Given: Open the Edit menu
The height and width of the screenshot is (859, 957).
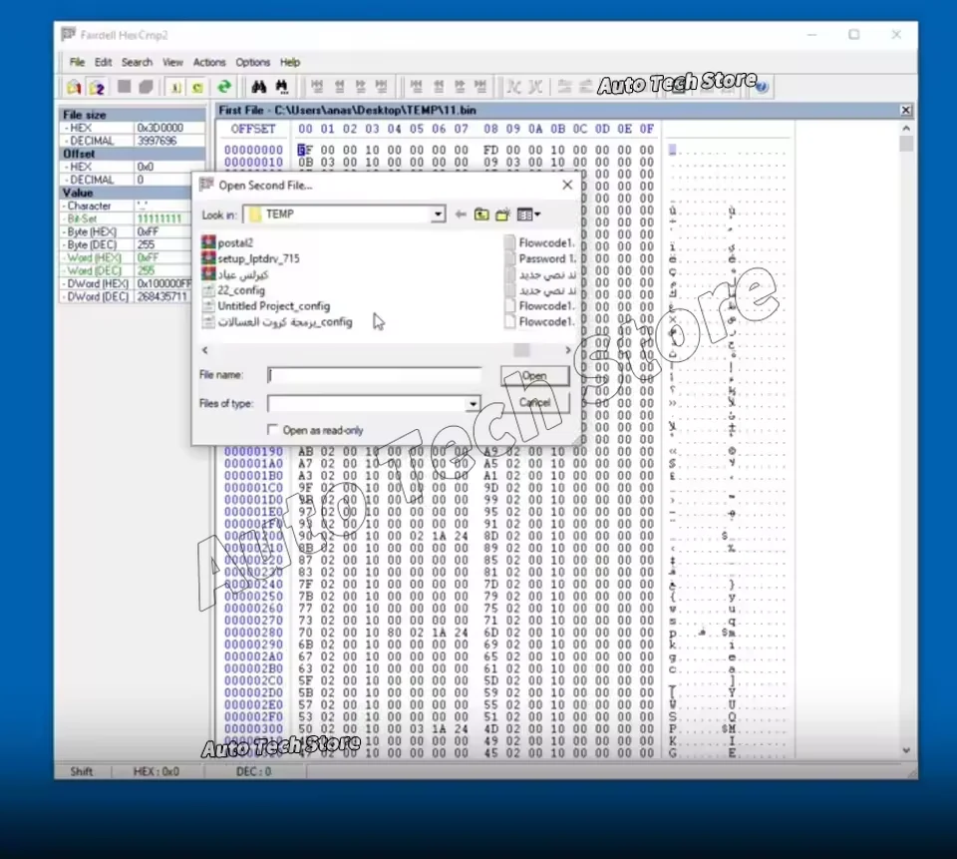Looking at the screenshot, I should (x=103, y=62).
